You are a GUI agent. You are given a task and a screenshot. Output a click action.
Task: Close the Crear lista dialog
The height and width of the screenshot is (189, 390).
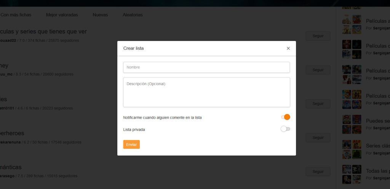288,48
